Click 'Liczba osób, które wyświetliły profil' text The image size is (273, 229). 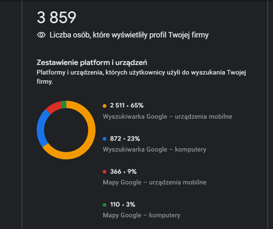pyautogui.click(x=129, y=35)
